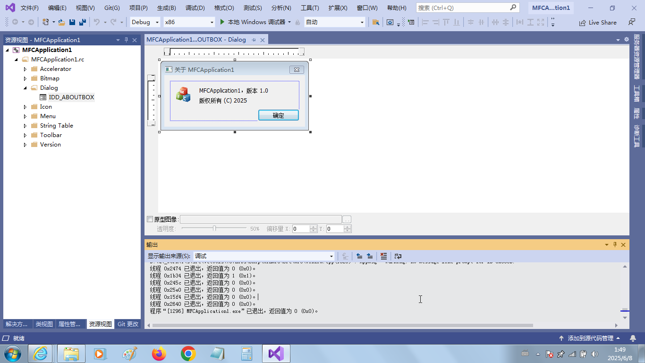Viewport: 645px width, 363px height.
Task: Click the document window settings gear icon
Action: 627,40
